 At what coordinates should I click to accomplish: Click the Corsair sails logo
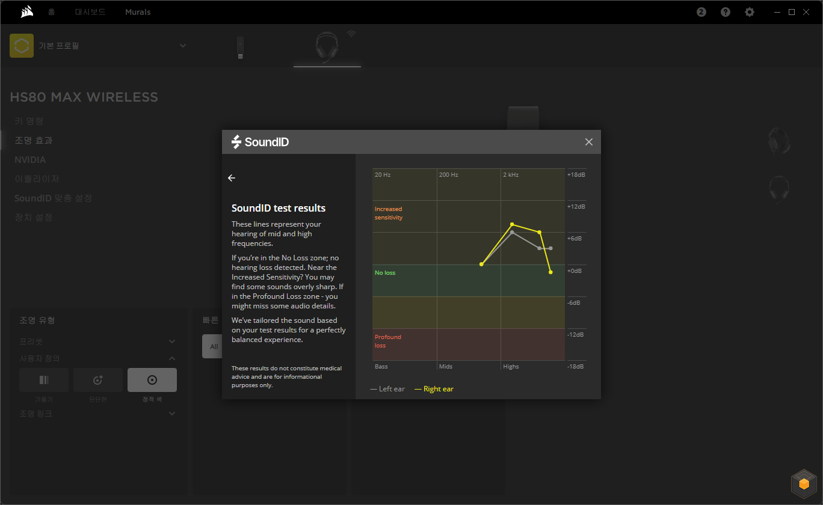pos(26,12)
